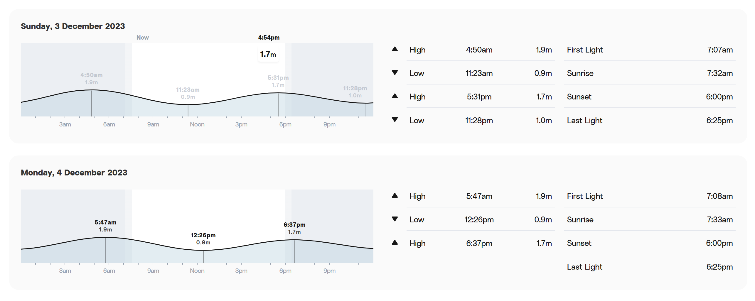The height and width of the screenshot is (301, 755).
Task: Click the up-triangle icon beside Monday 5:47am High
Action: point(395,196)
